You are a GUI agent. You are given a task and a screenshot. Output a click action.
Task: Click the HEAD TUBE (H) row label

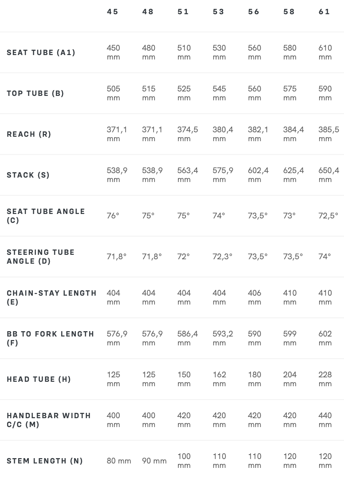(x=39, y=380)
